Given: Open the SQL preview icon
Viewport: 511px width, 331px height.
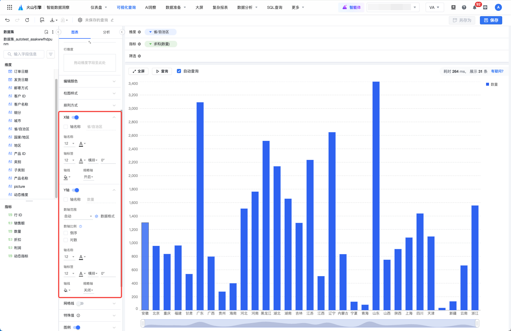Looking at the screenshot, I should 42,20.
